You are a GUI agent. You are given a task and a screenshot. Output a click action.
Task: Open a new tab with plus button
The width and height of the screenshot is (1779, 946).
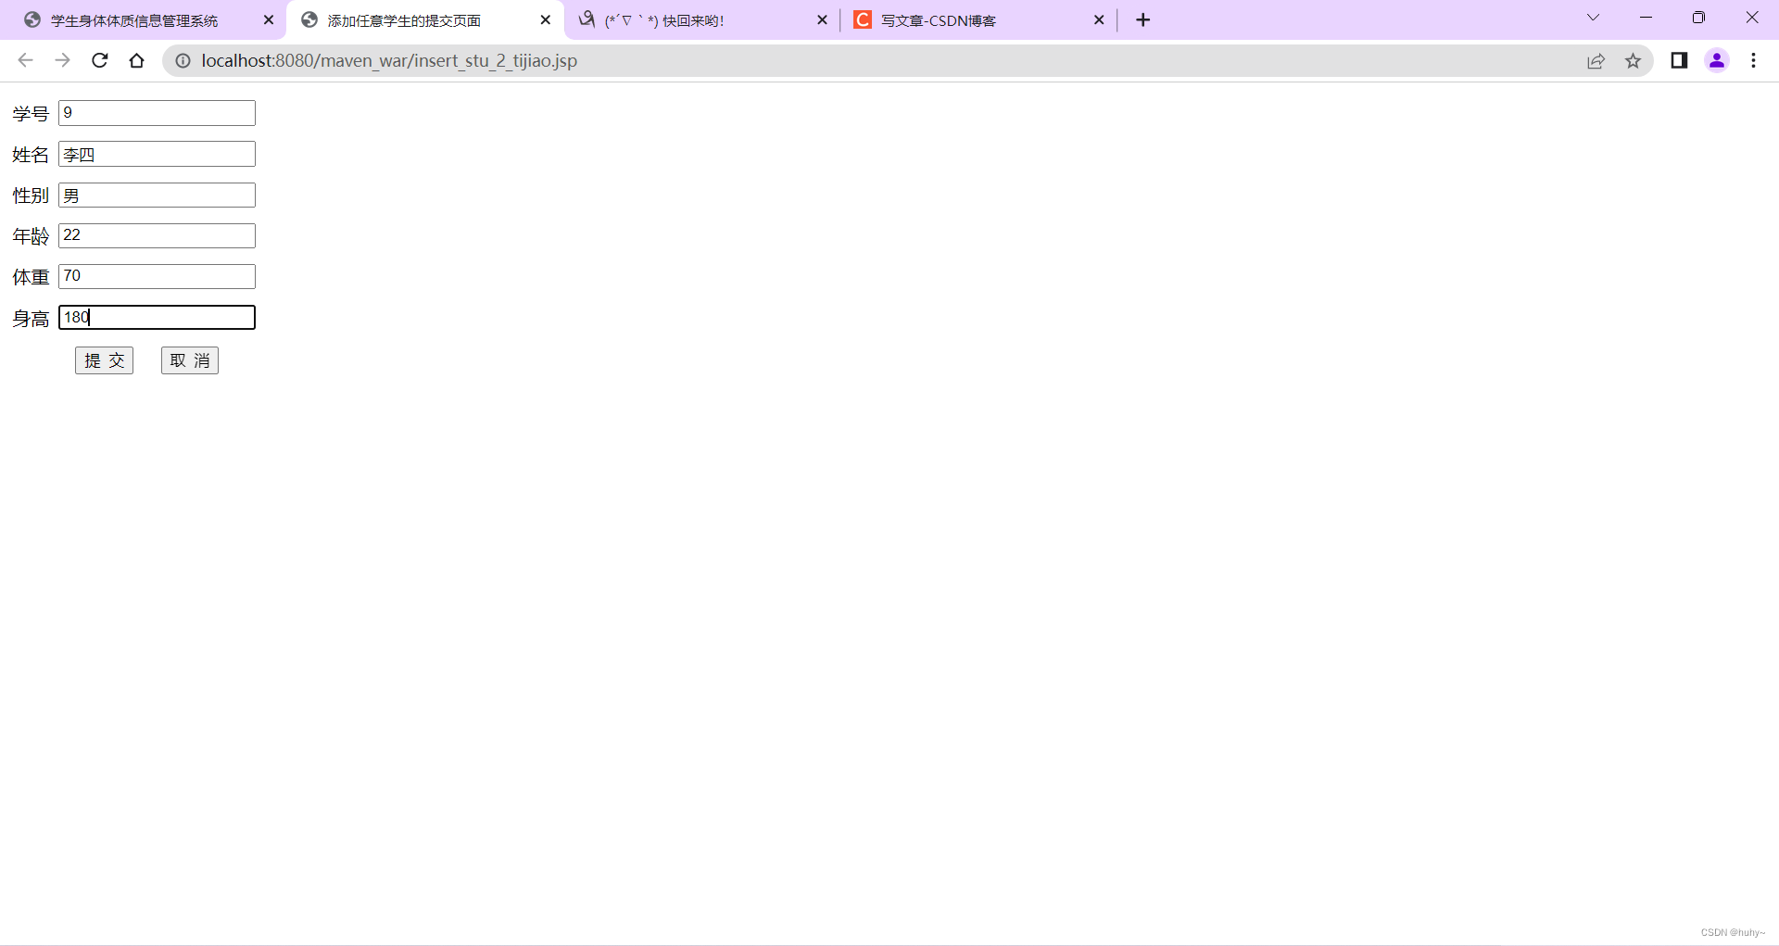pos(1143,19)
